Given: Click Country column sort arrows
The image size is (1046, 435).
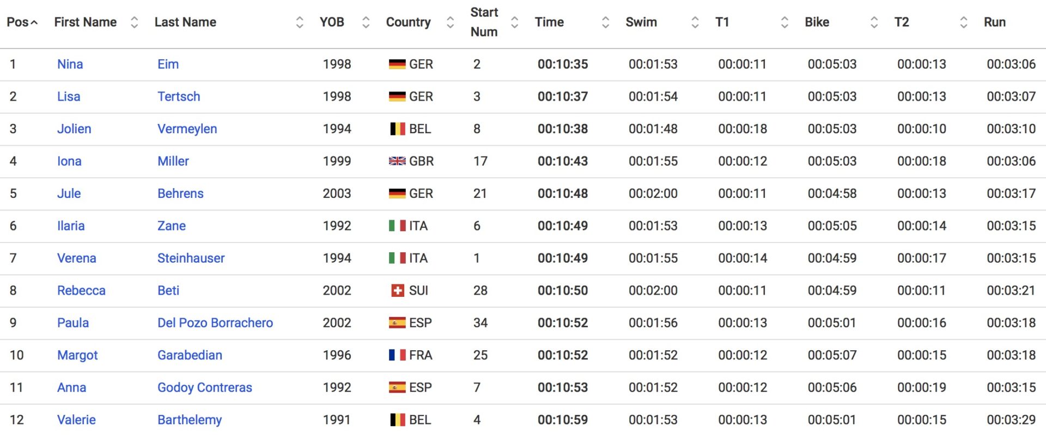Looking at the screenshot, I should [450, 22].
